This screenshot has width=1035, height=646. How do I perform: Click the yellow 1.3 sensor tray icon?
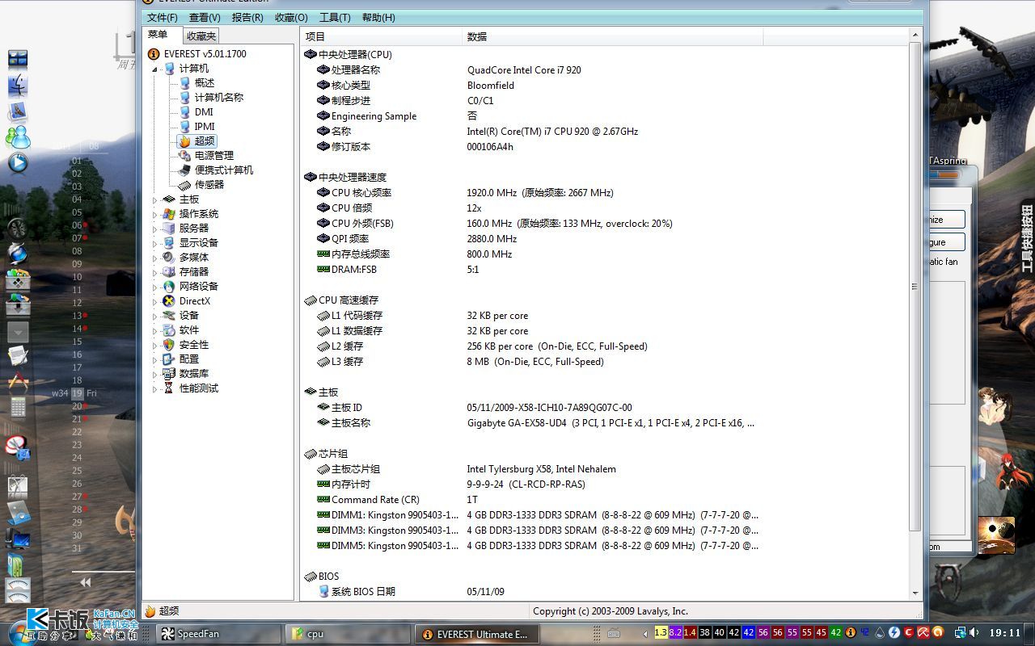tap(661, 633)
